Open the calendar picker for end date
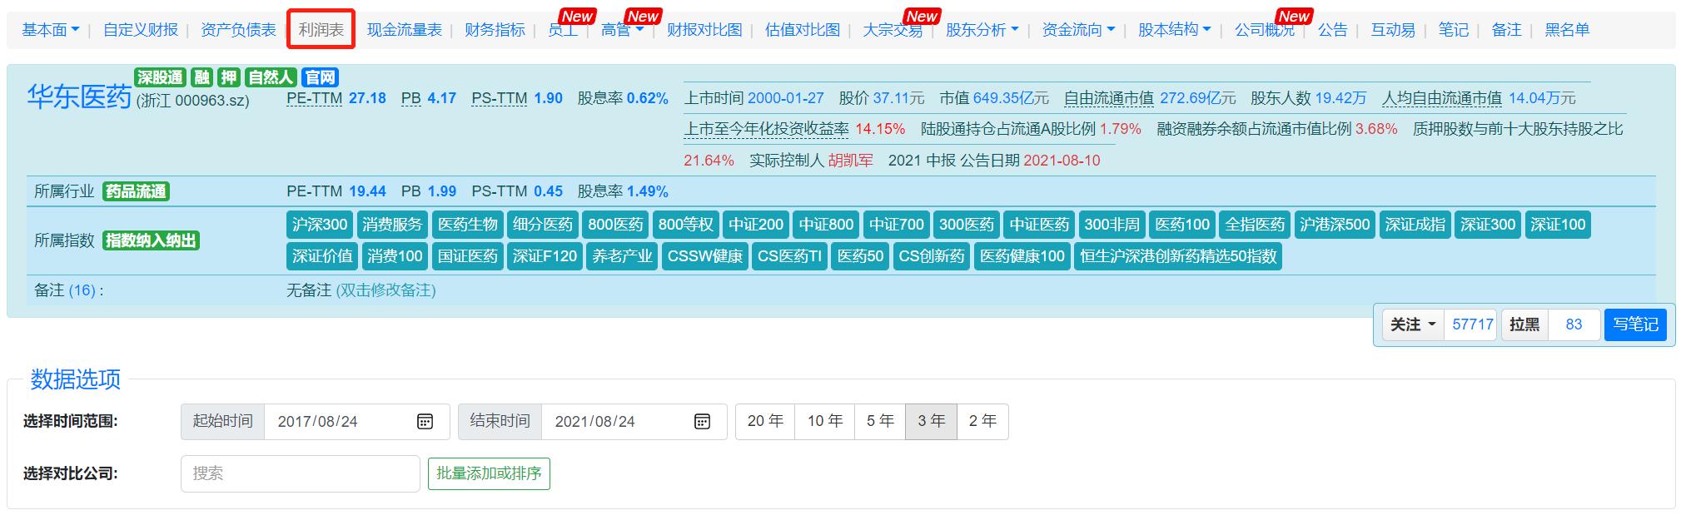The height and width of the screenshot is (520, 1686). (702, 422)
